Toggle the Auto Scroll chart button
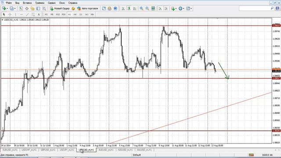281x158 pixels. [160, 8]
